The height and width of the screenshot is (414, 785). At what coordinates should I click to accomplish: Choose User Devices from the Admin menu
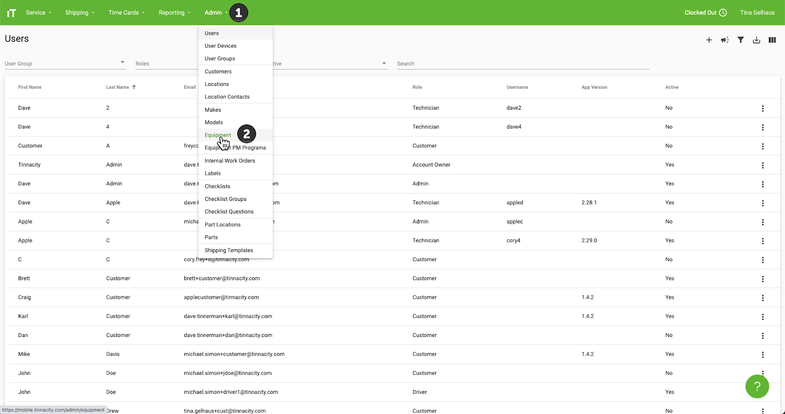pos(235,46)
